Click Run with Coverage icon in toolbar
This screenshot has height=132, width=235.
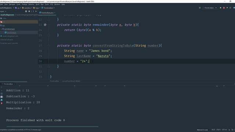coord(227,8)
